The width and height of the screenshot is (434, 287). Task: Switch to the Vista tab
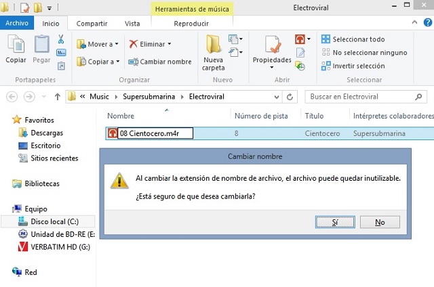(x=132, y=24)
